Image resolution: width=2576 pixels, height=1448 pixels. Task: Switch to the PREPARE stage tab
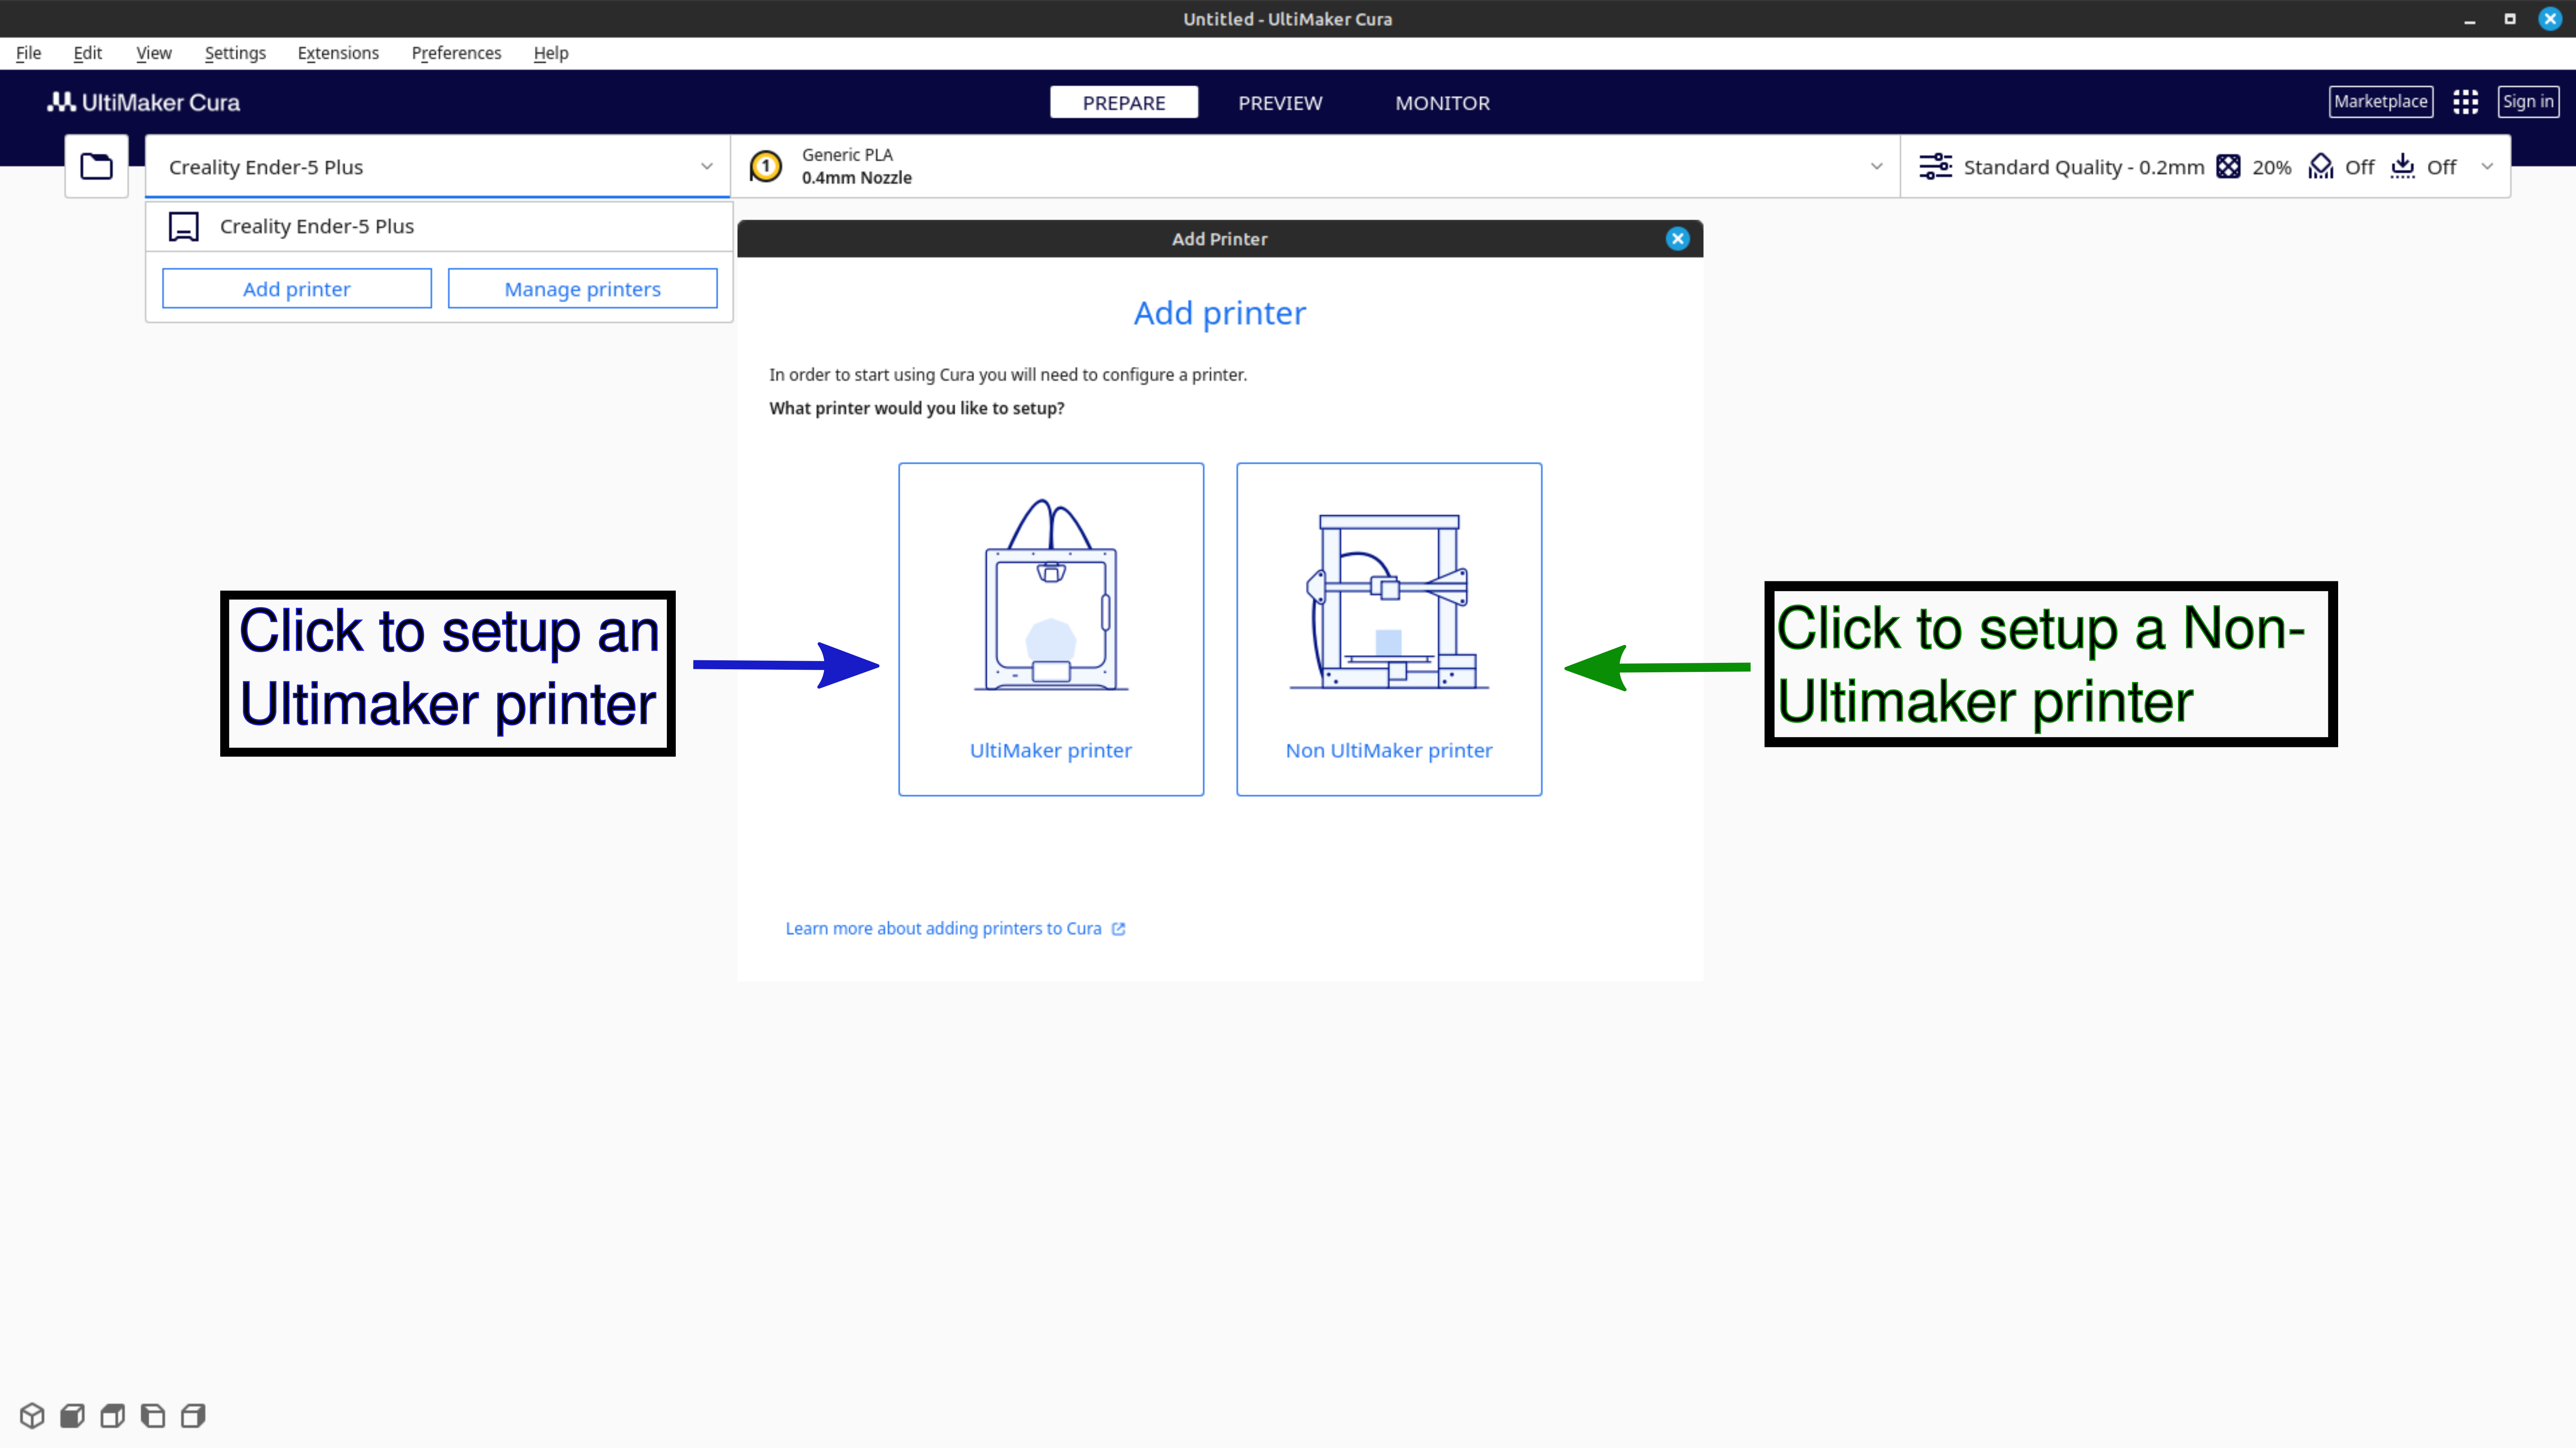[1124, 102]
